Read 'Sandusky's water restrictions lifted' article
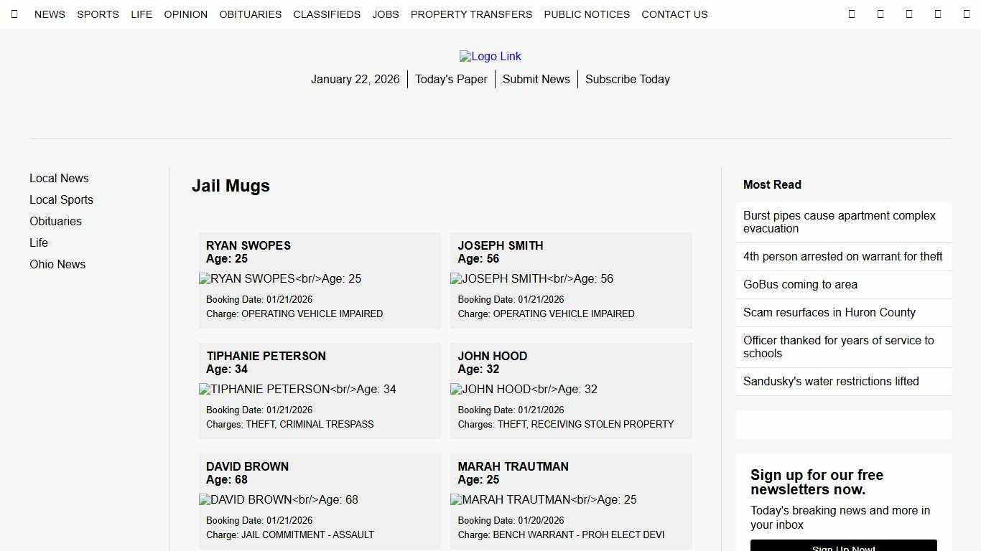 point(831,382)
